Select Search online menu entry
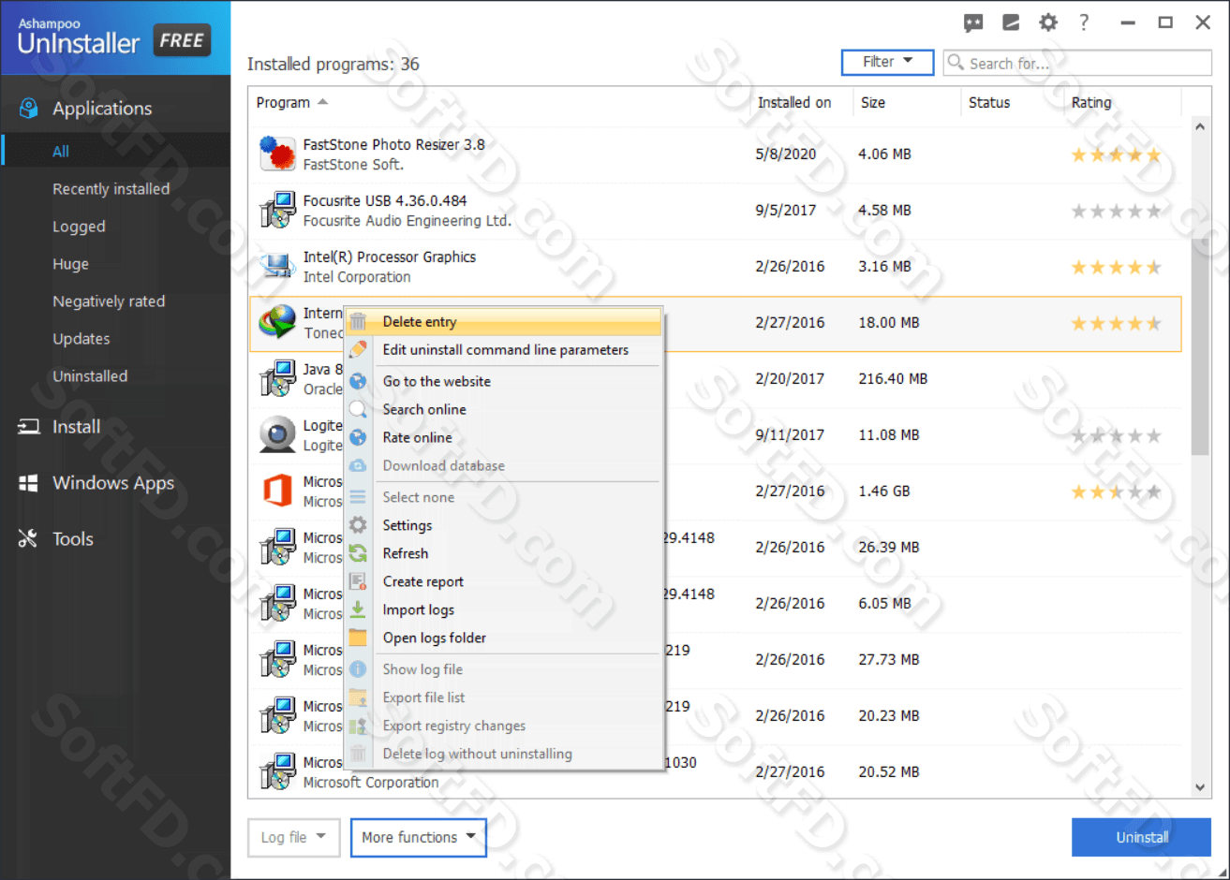This screenshot has height=880, width=1230. point(504,409)
